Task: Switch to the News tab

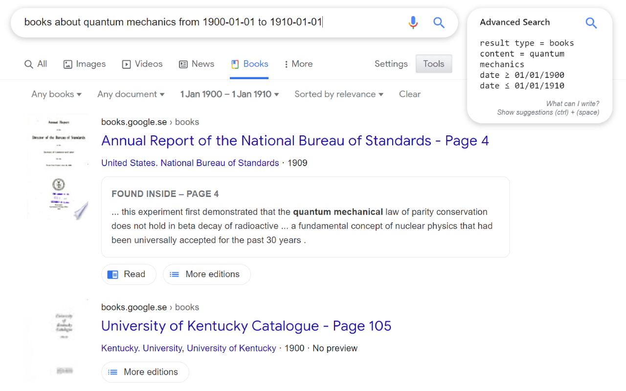Action: 197,64
